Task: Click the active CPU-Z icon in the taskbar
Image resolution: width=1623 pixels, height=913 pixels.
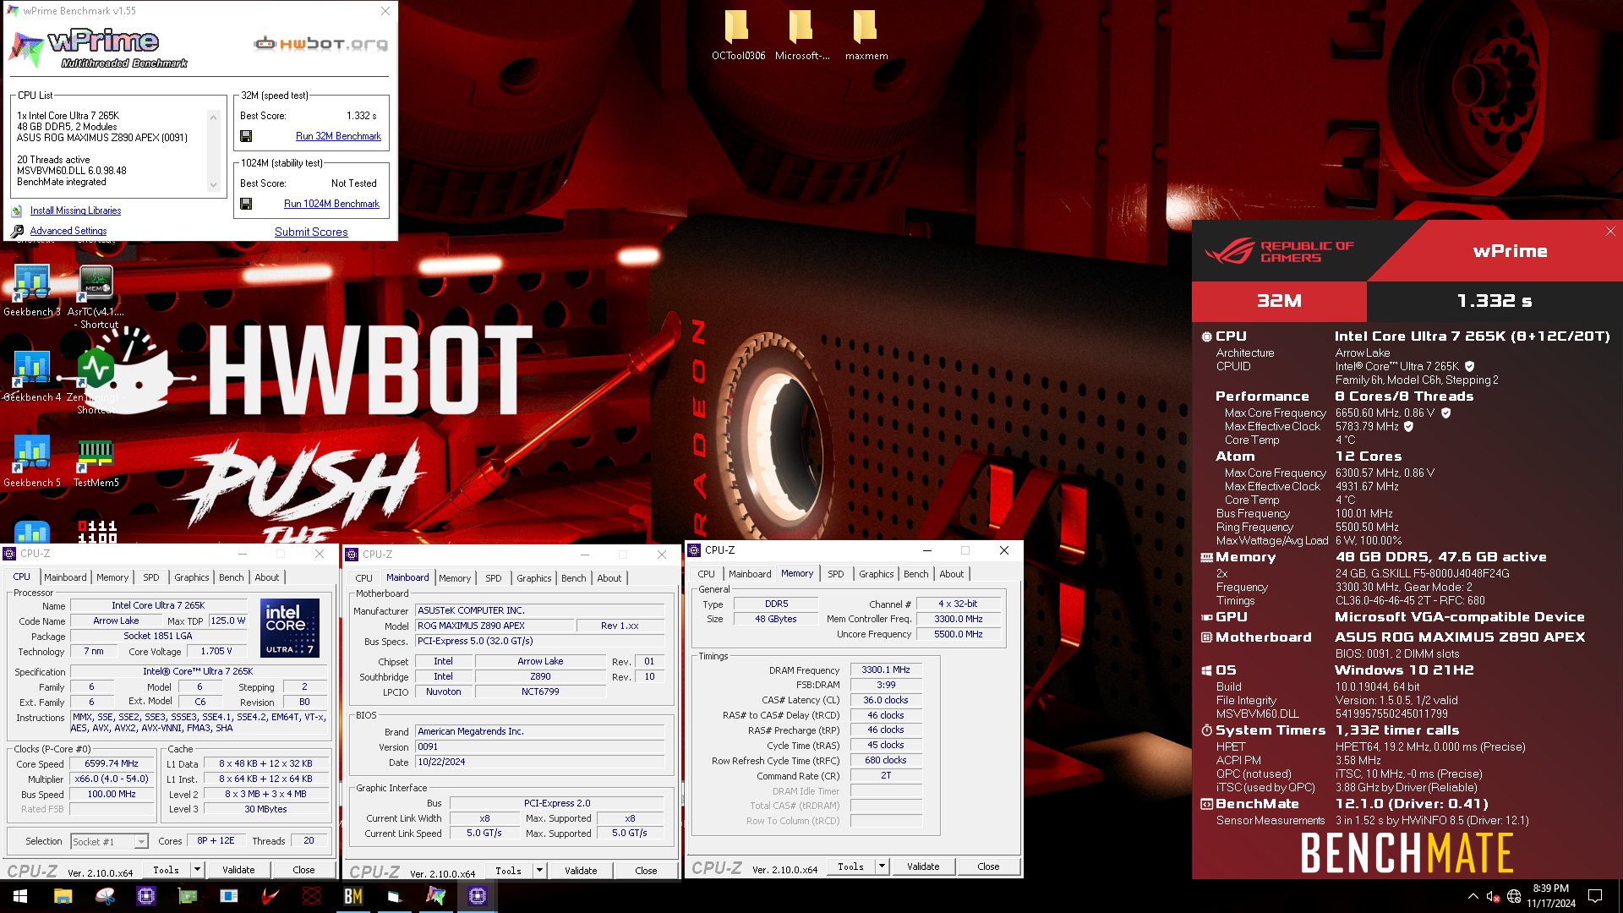Action: [478, 896]
